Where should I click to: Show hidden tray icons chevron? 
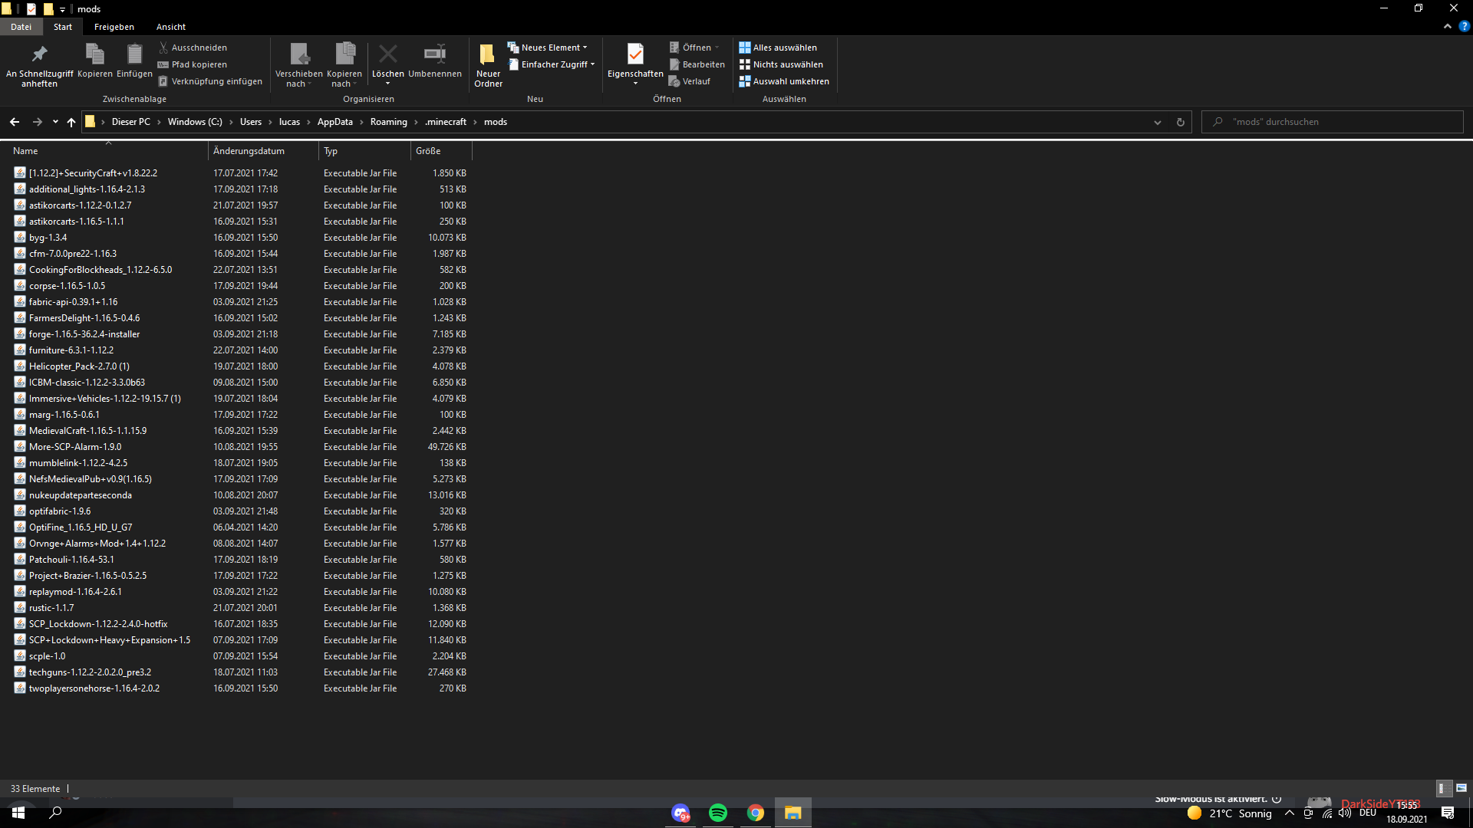pyautogui.click(x=1290, y=813)
